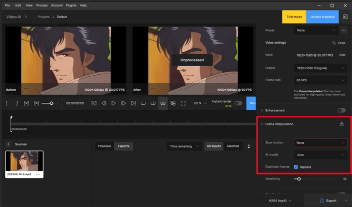Open the Slow motion dropdown
Screen dimensions: 352x207
point(320,143)
